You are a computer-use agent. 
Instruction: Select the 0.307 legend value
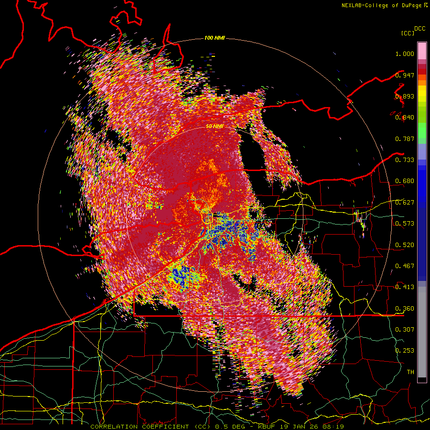pos(405,330)
